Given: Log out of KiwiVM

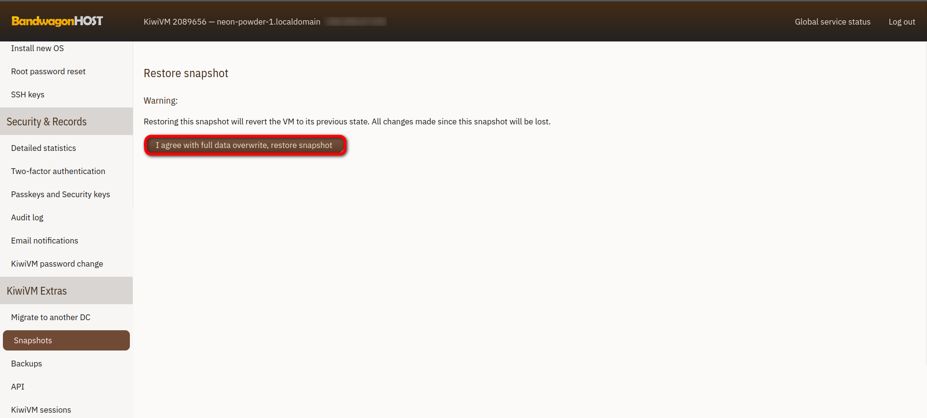Looking at the screenshot, I should [x=901, y=22].
